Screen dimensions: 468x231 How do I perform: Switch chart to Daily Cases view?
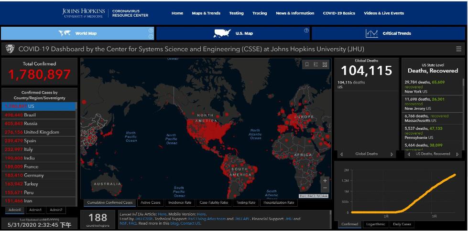[x=402, y=224]
